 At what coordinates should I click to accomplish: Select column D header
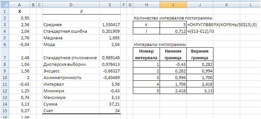[x=71, y=5]
